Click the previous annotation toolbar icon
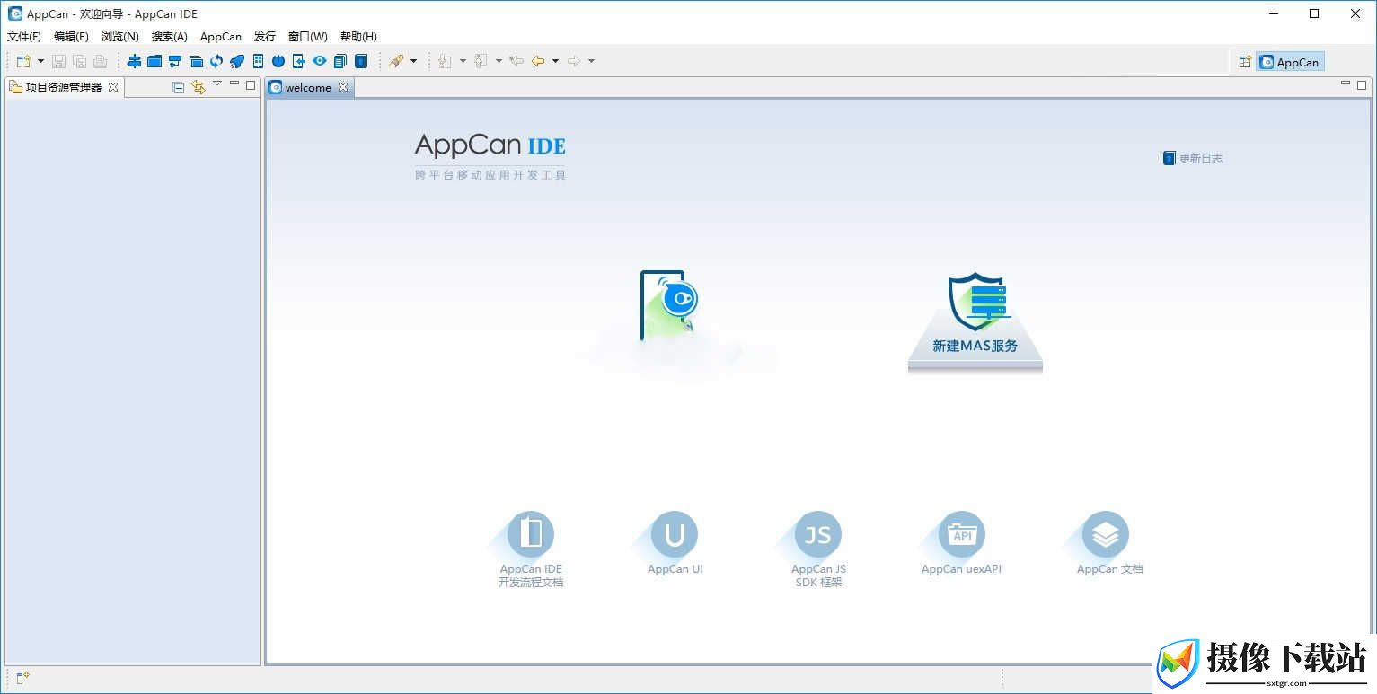The height and width of the screenshot is (694, 1377). pyautogui.click(x=481, y=61)
